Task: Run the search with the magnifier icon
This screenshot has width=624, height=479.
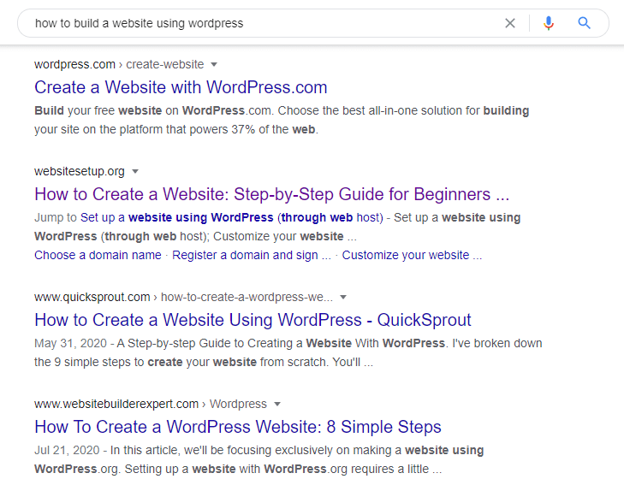Action: pyautogui.click(x=584, y=23)
